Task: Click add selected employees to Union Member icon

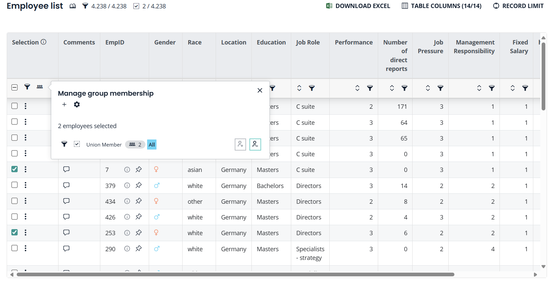Action: (x=240, y=145)
